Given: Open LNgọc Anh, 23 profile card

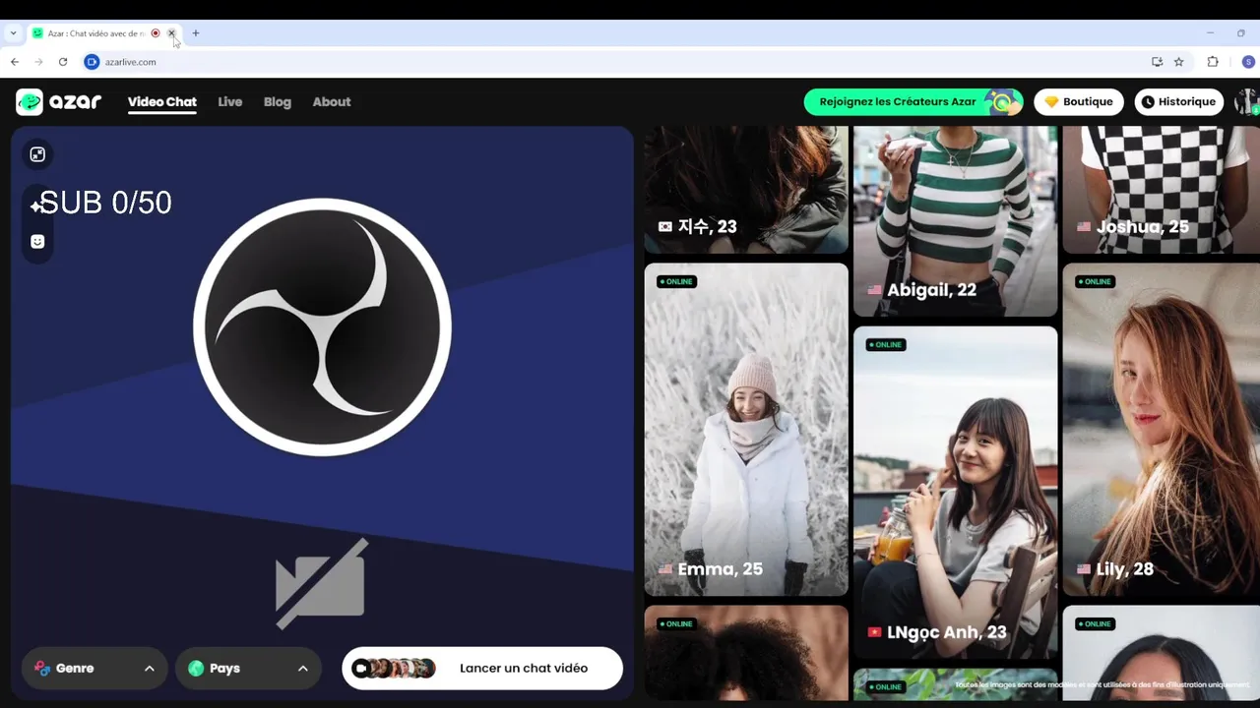Looking at the screenshot, I should tap(956, 492).
